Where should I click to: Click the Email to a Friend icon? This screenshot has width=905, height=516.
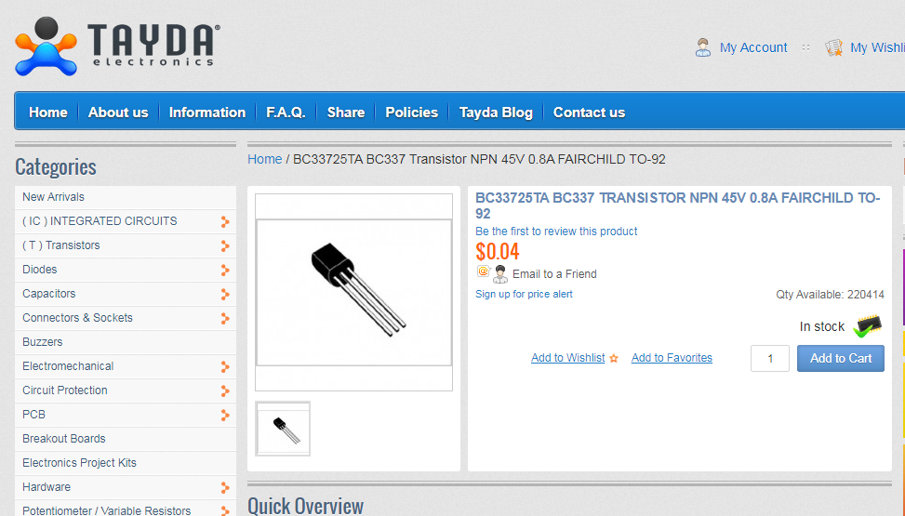point(492,273)
